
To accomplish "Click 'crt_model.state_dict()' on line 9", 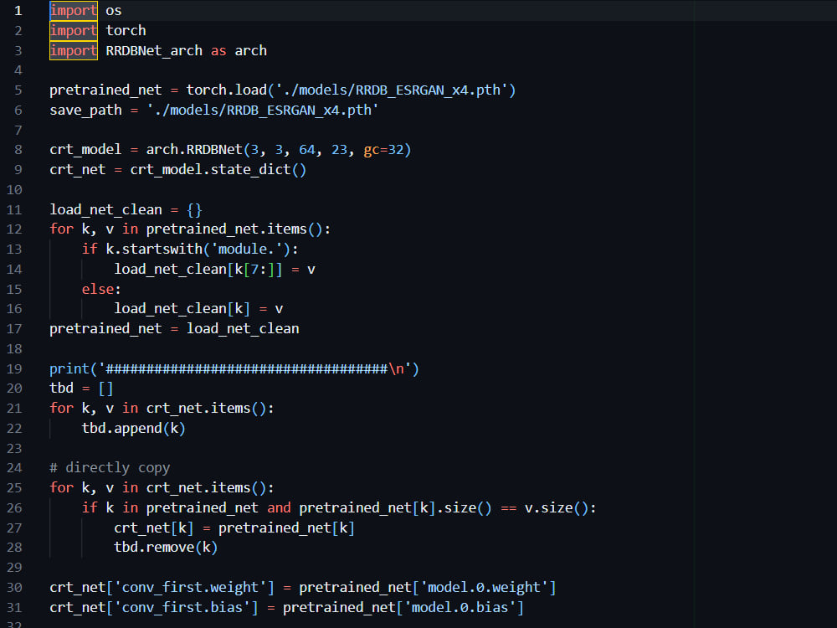I will 218,169.
